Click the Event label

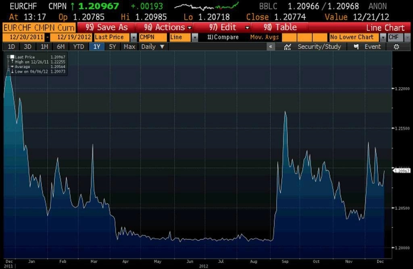point(372,47)
